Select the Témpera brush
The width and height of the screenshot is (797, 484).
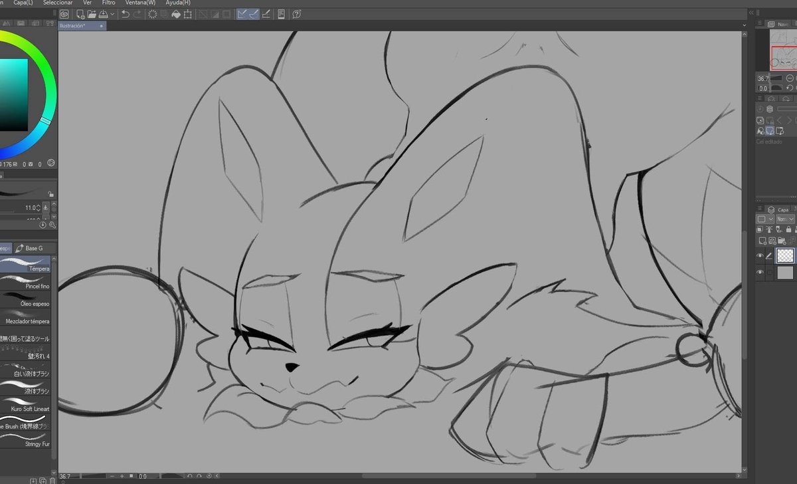[x=25, y=264]
